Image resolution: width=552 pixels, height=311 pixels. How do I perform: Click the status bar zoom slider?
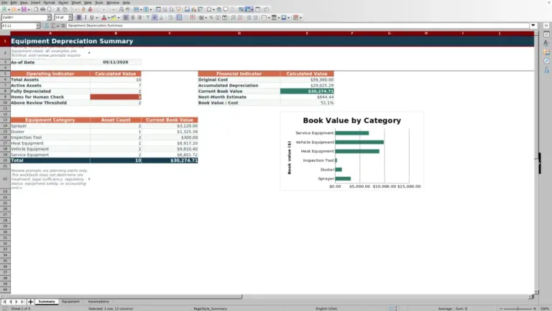517,309
